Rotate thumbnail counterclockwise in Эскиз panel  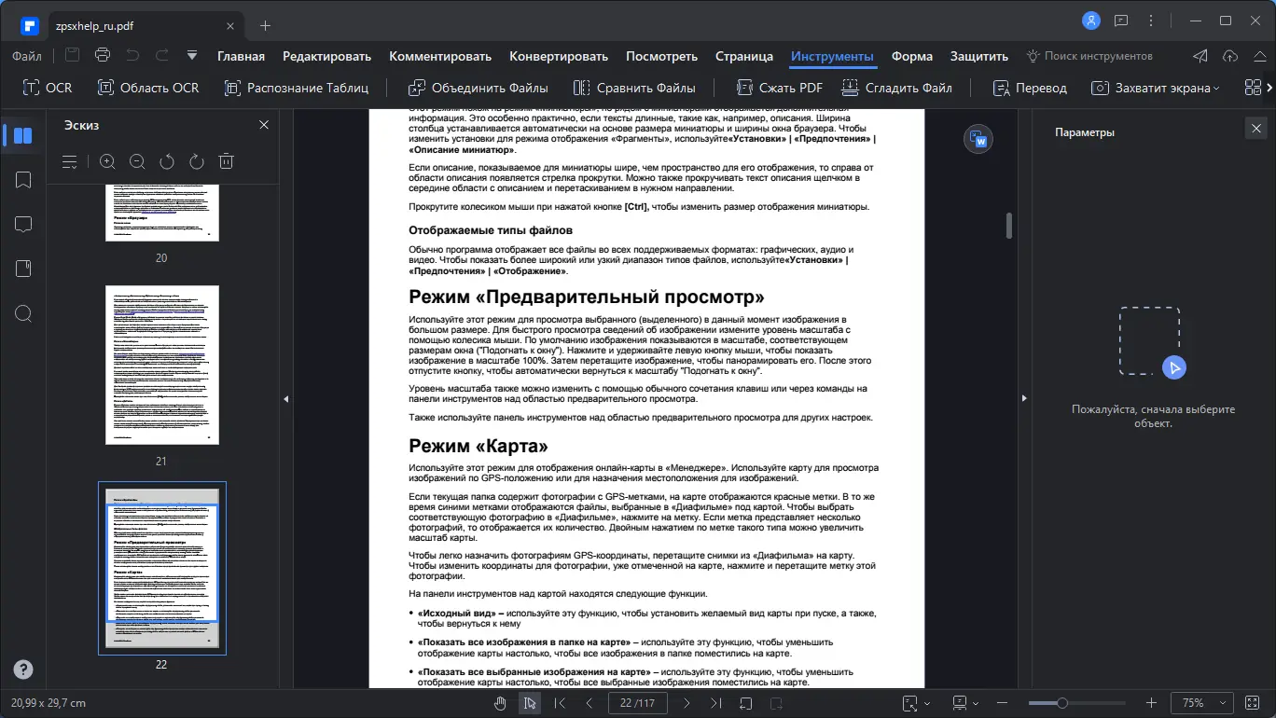point(167,160)
